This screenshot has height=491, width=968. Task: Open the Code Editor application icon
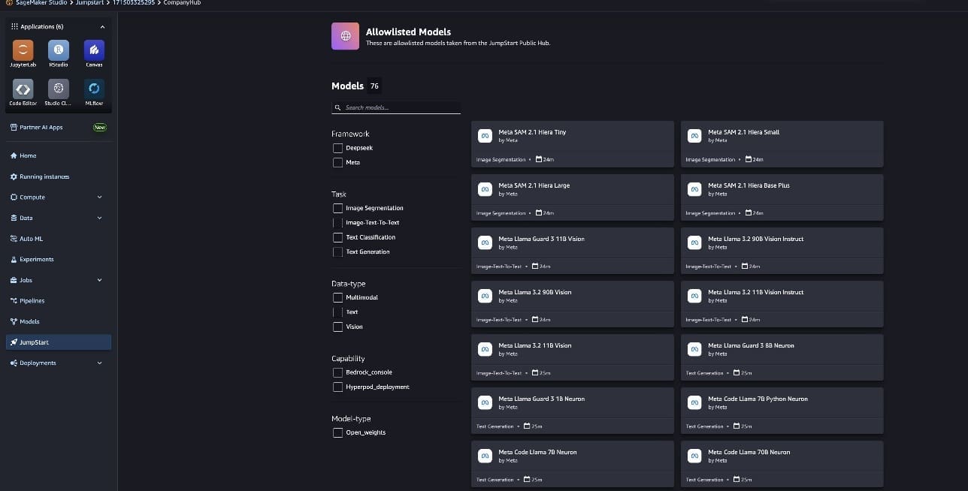(x=23, y=89)
